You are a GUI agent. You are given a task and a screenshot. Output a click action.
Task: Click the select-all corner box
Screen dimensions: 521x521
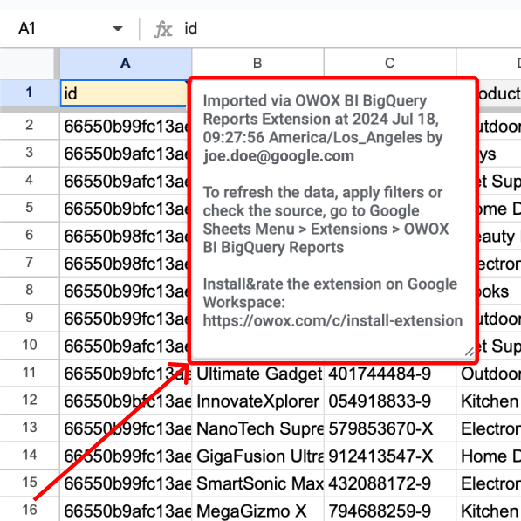pyautogui.click(x=27, y=63)
